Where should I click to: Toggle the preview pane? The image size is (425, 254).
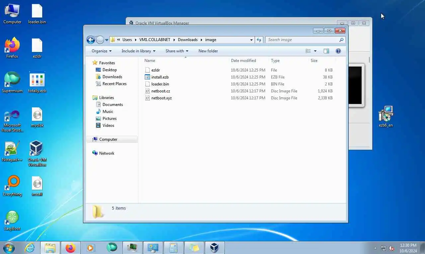326,51
